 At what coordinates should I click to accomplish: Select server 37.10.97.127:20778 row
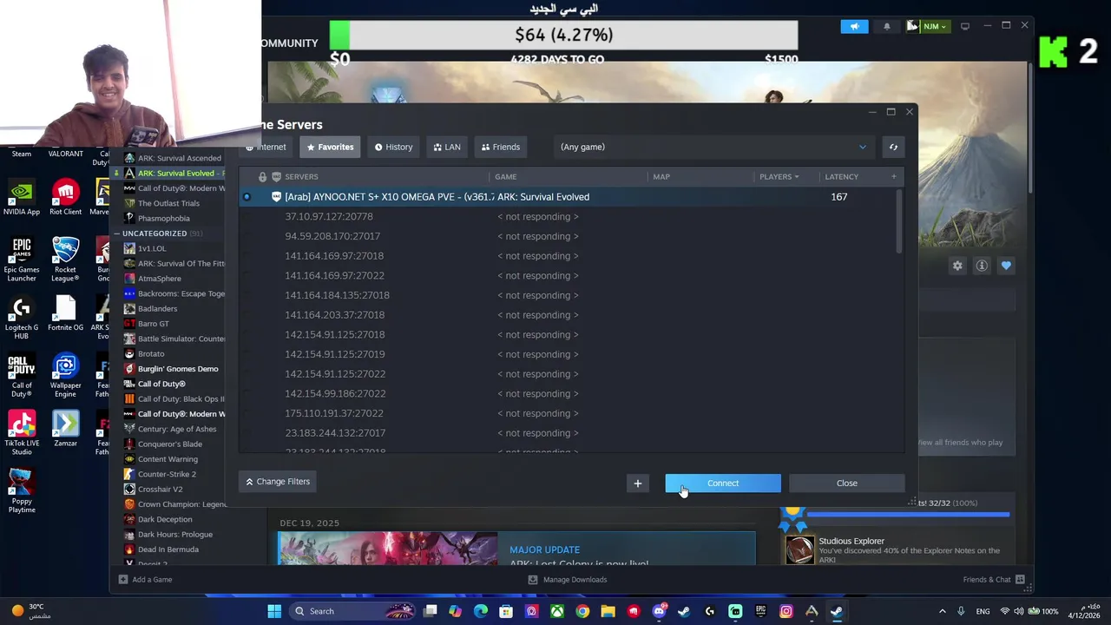pyautogui.click(x=569, y=216)
